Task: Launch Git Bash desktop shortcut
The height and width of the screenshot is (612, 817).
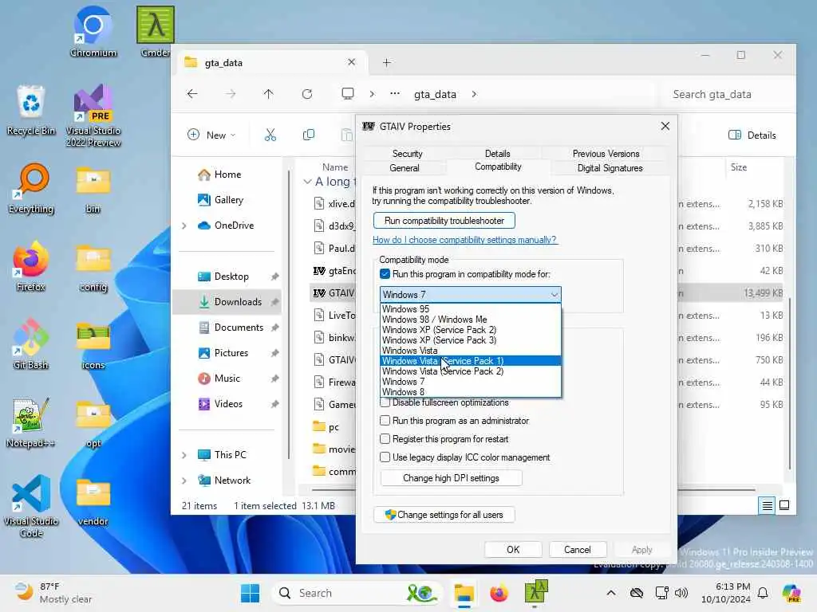Action: point(31,344)
